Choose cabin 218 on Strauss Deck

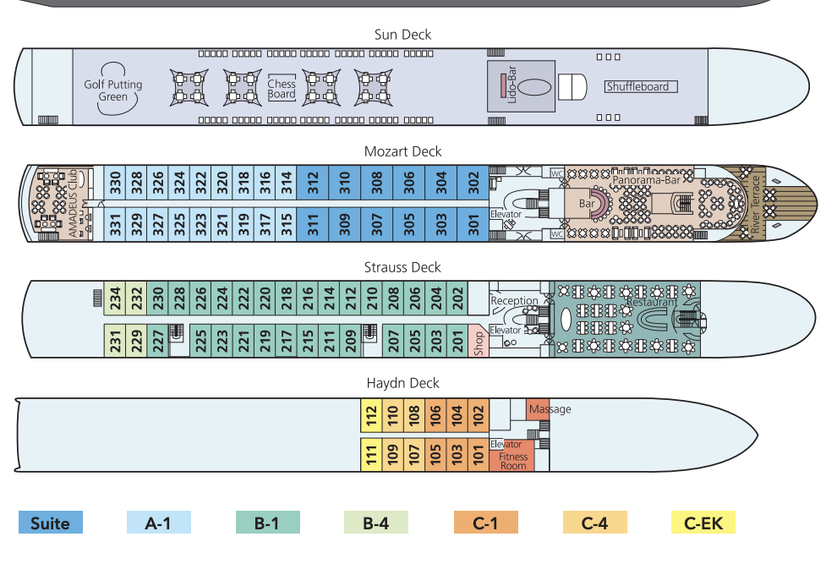point(286,298)
